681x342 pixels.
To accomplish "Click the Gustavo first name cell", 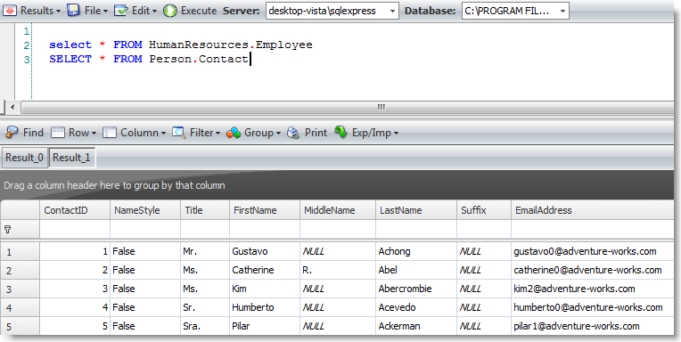I will click(265, 251).
